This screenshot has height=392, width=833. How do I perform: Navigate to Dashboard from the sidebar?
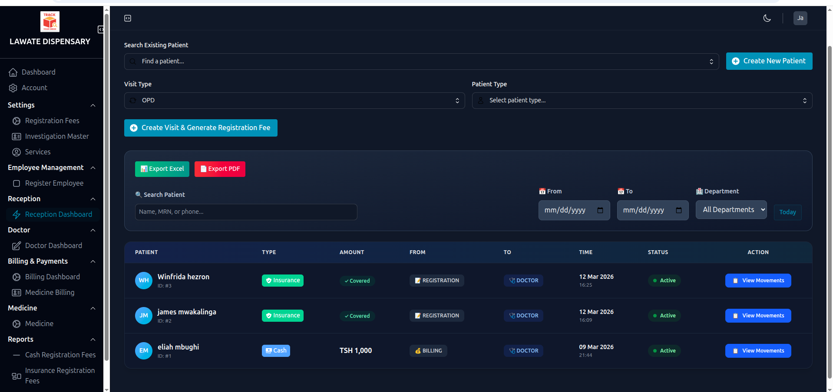38,72
